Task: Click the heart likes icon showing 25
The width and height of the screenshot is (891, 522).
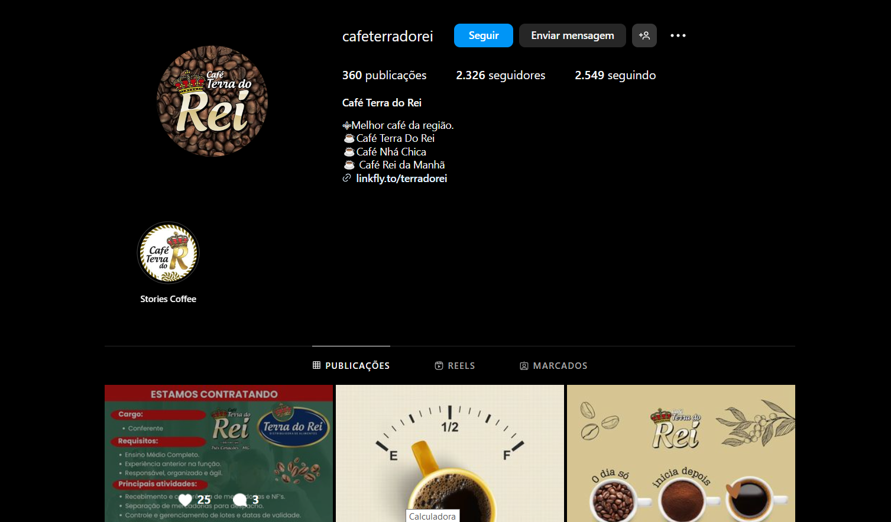Action: [185, 500]
